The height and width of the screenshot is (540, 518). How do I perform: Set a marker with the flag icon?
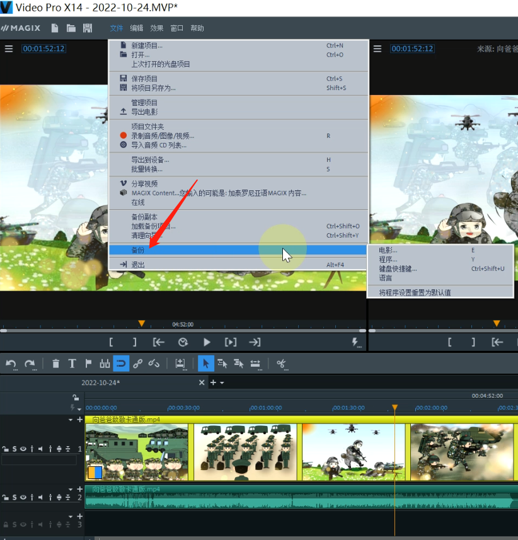pos(88,364)
